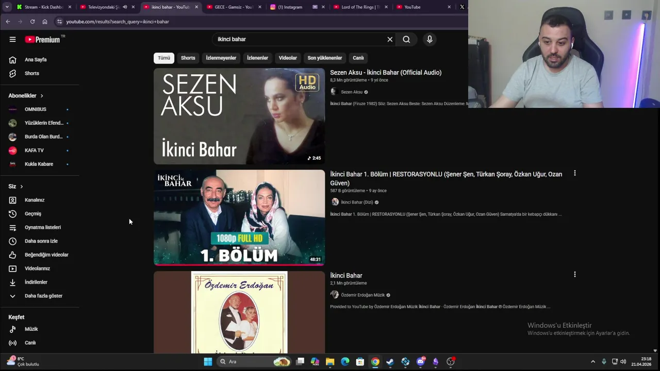Open Microsoft Edge from the taskbar

click(x=345, y=362)
